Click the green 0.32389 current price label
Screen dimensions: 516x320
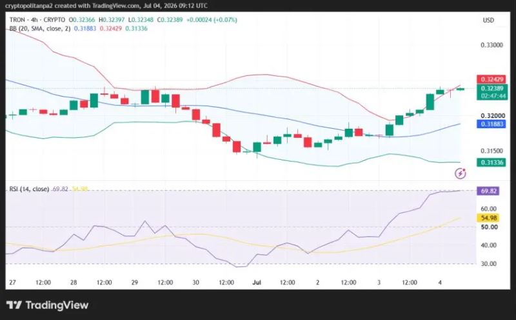coord(491,88)
